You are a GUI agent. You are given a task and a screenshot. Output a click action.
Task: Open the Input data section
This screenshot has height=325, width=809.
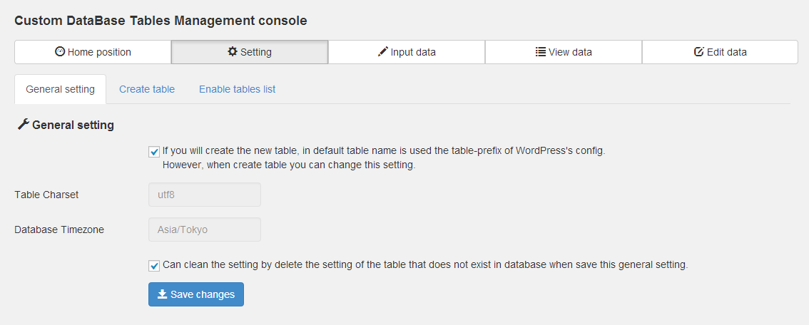click(407, 52)
